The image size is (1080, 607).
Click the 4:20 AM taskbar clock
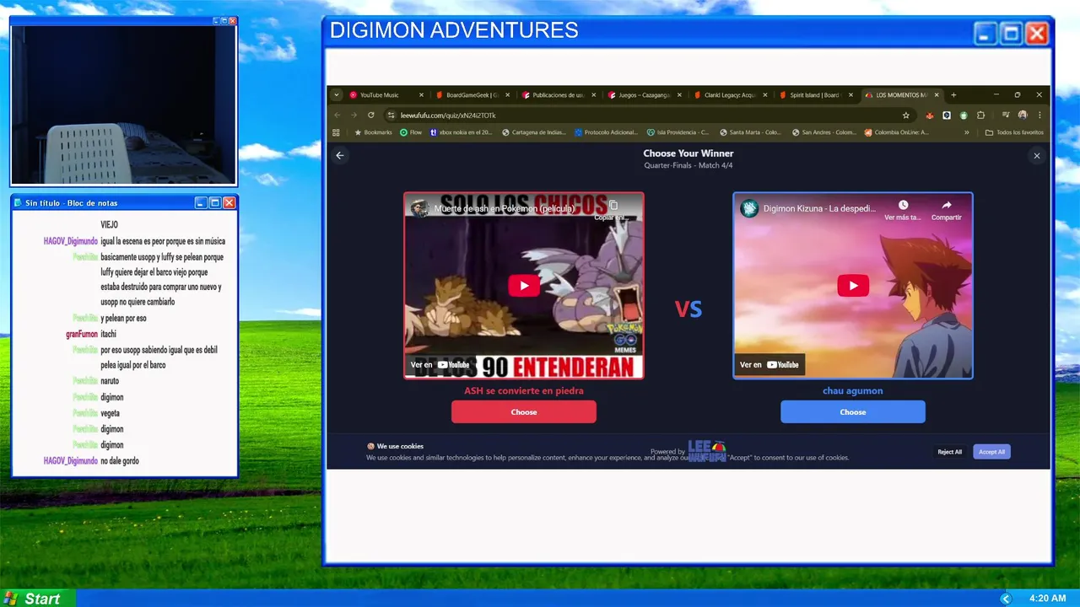point(1048,599)
